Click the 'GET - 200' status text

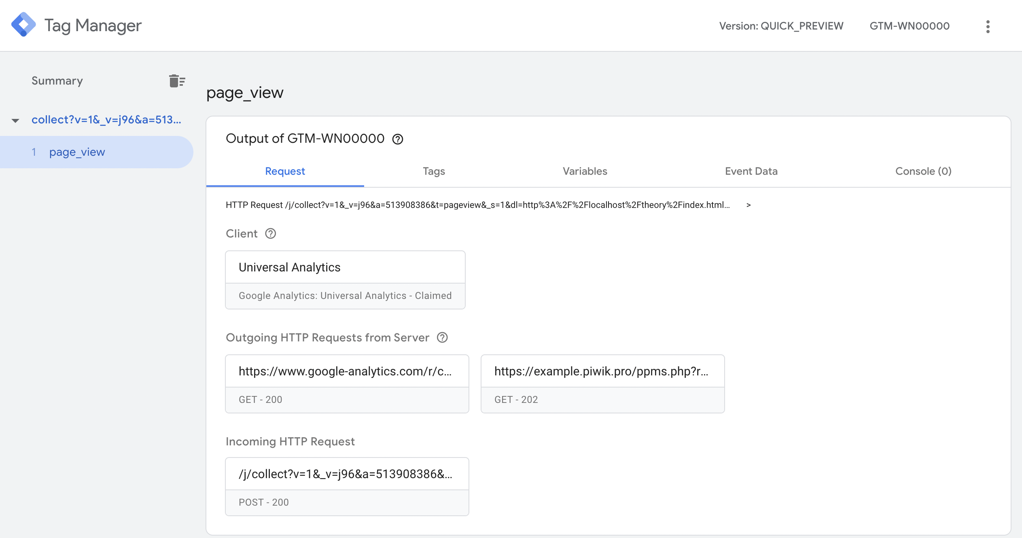coord(261,400)
